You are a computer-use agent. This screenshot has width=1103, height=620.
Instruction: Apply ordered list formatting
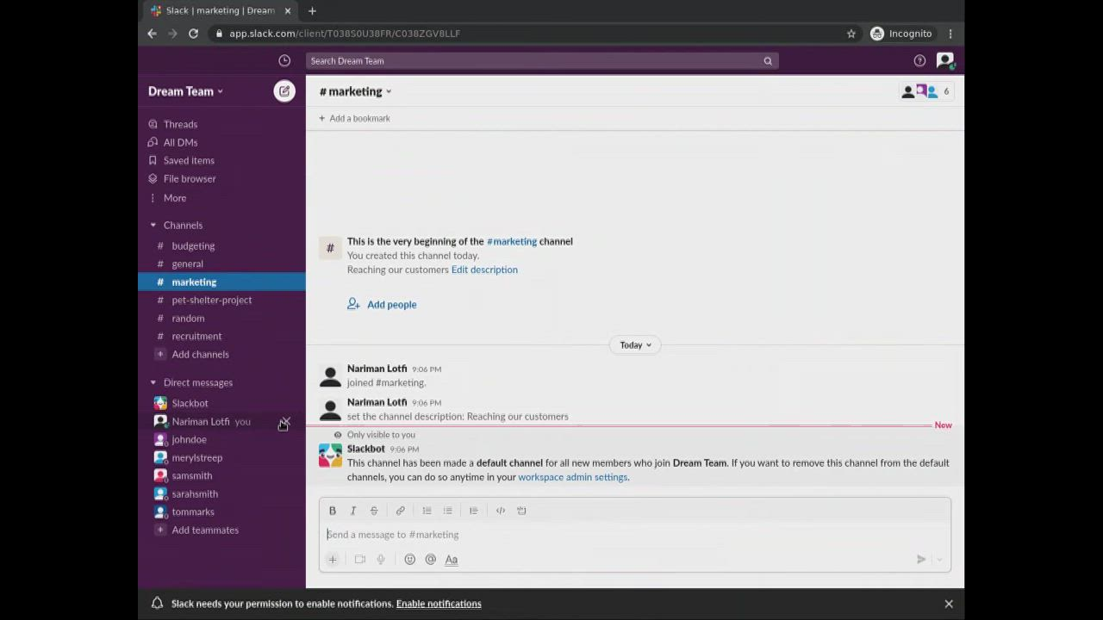[427, 511]
